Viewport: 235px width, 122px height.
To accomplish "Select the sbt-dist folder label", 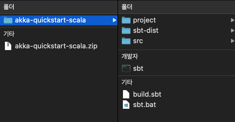I will click(146, 30).
